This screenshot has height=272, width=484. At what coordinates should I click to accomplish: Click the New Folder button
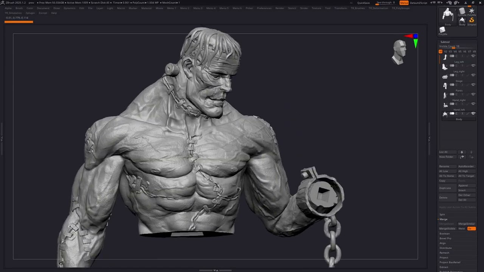pyautogui.click(x=448, y=157)
